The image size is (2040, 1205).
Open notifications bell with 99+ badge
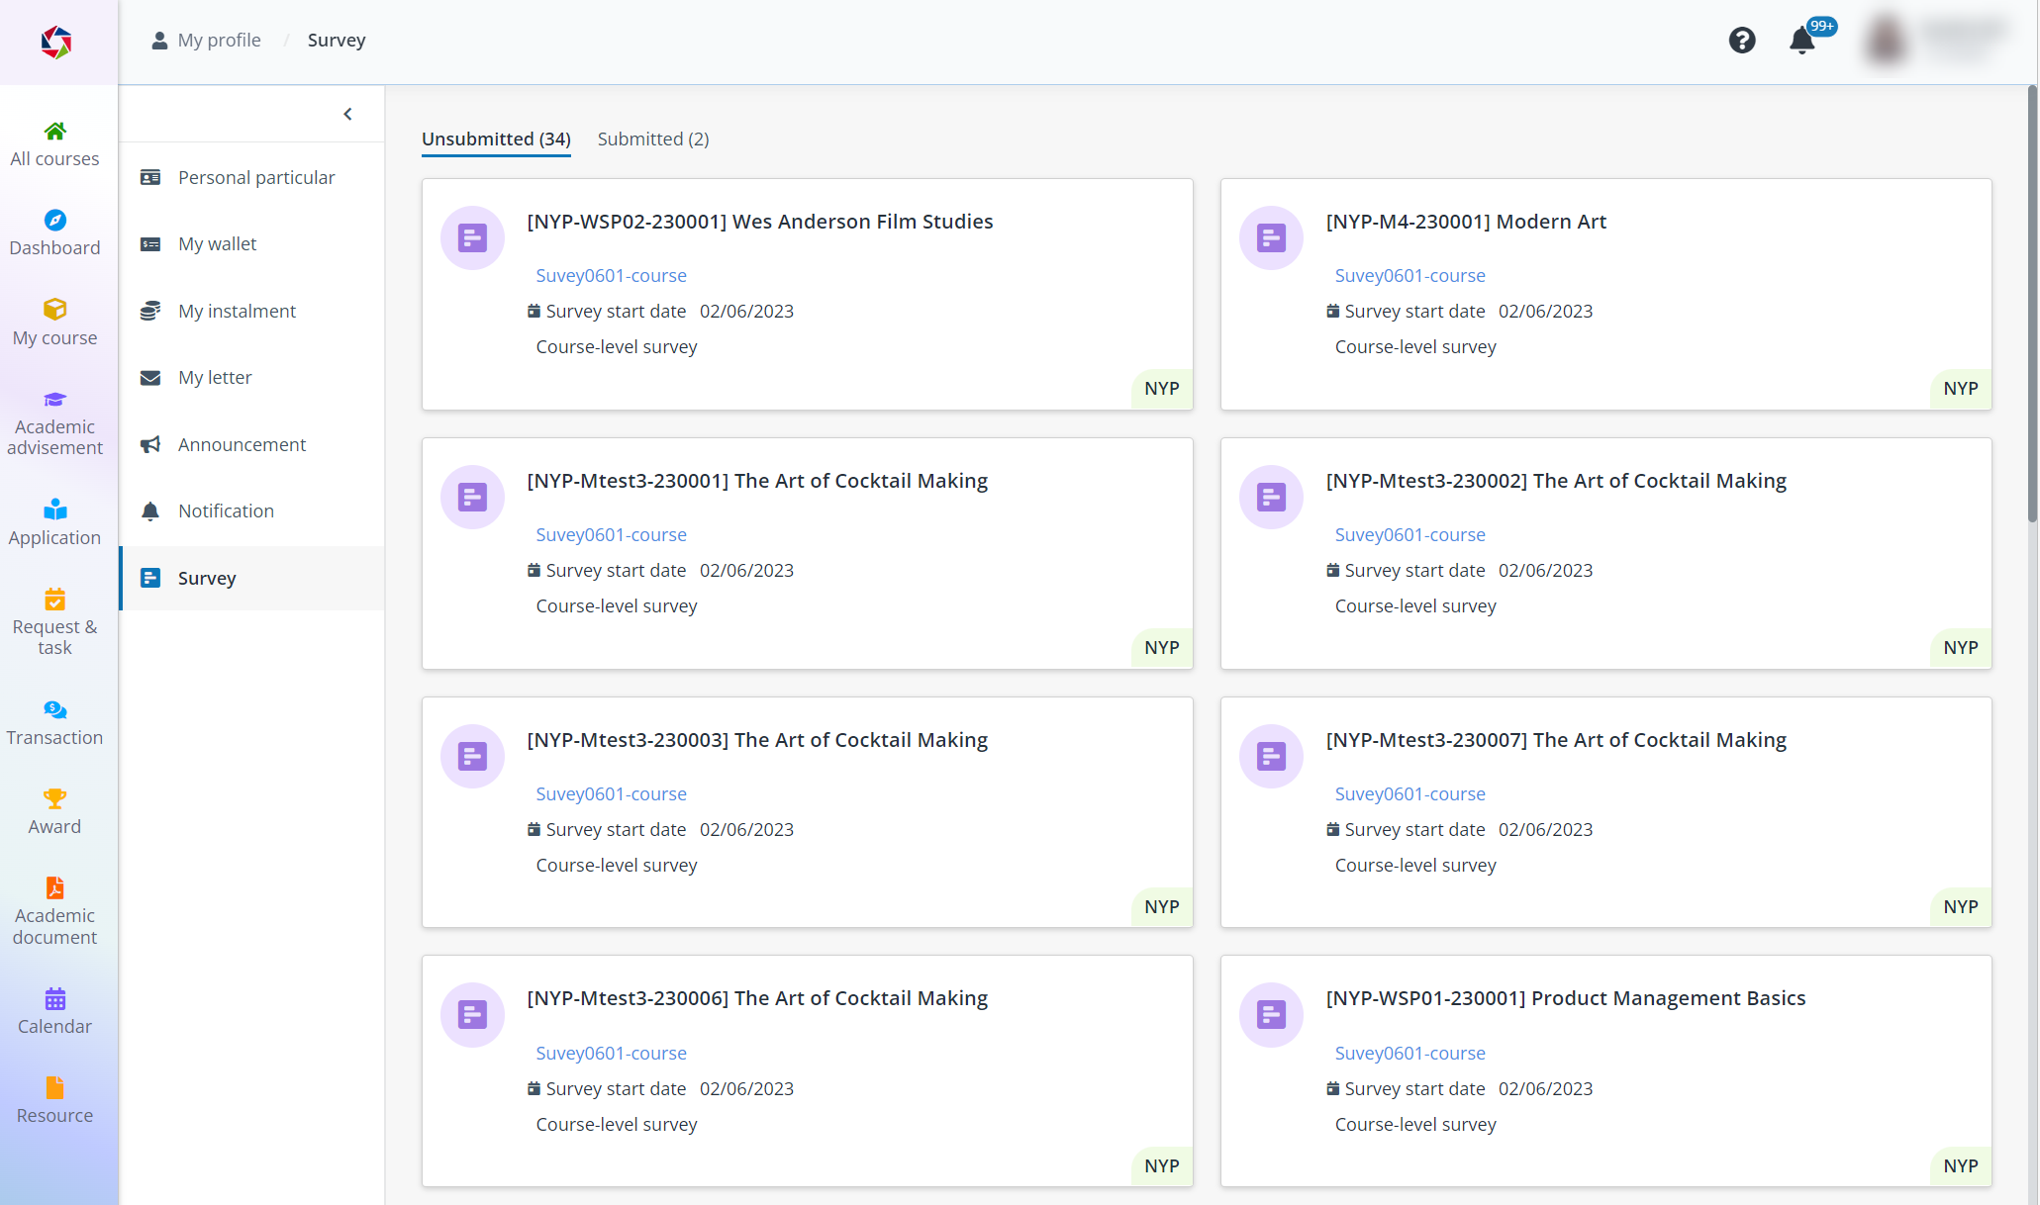(1802, 41)
